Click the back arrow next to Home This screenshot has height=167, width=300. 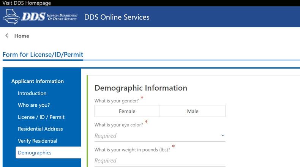[x=7, y=36]
